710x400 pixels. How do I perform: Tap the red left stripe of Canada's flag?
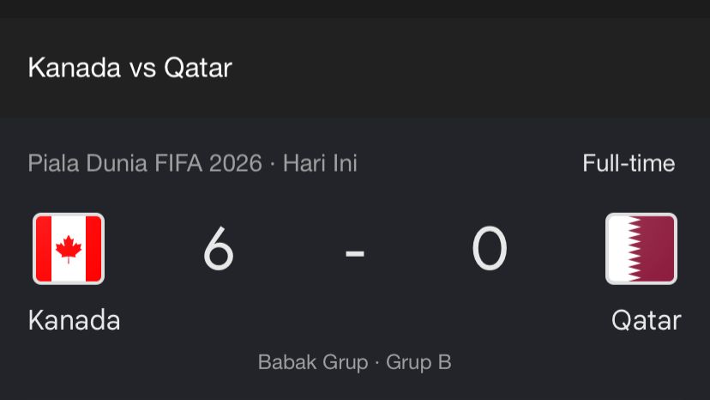pos(44,249)
